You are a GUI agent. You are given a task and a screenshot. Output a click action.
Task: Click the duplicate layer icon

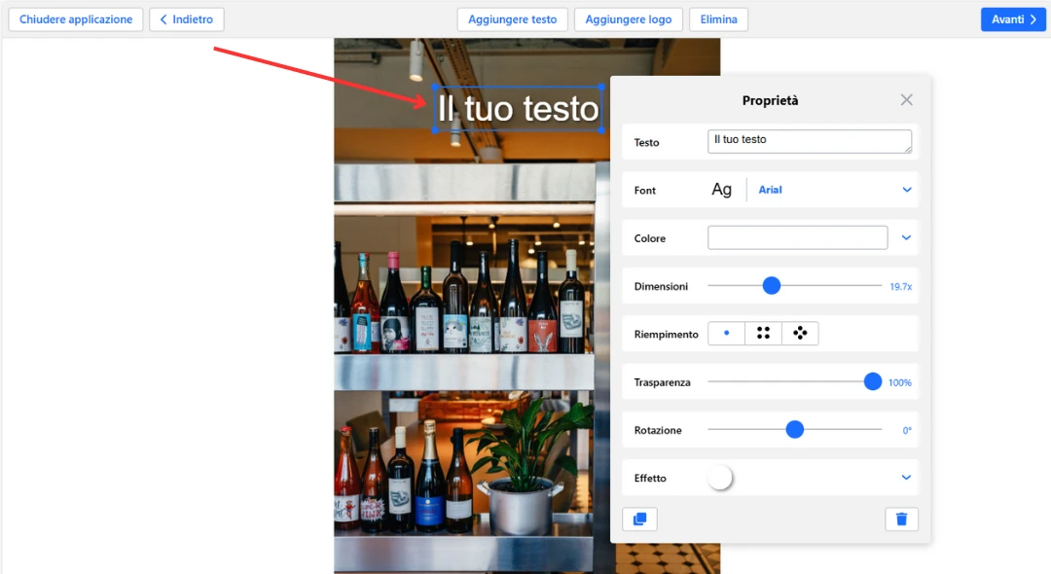pyautogui.click(x=639, y=520)
